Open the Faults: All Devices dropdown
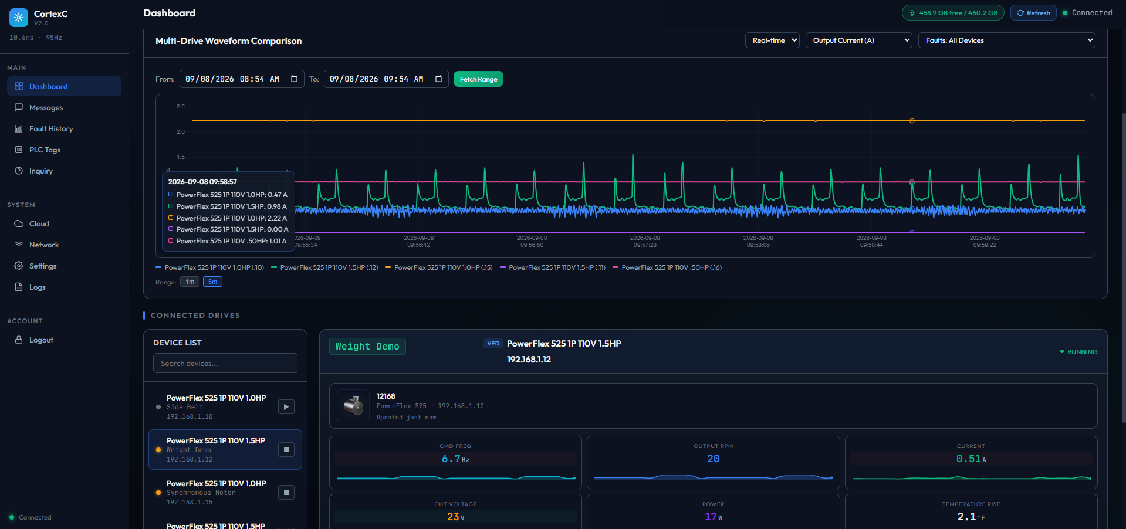This screenshot has height=529, width=1126. click(1006, 40)
